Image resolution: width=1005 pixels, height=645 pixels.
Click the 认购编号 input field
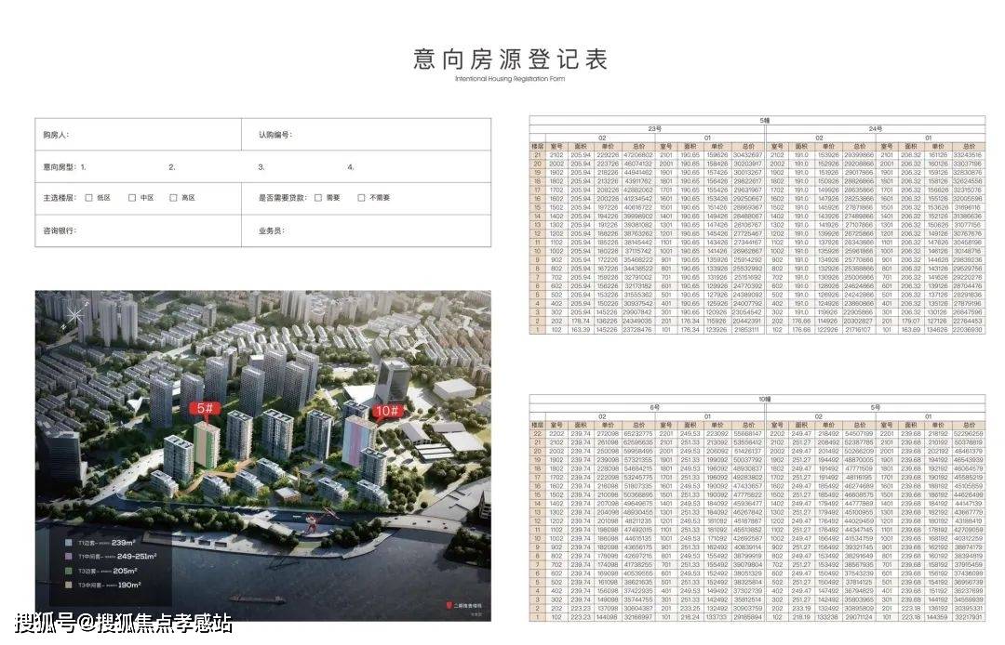pyautogui.click(x=367, y=135)
